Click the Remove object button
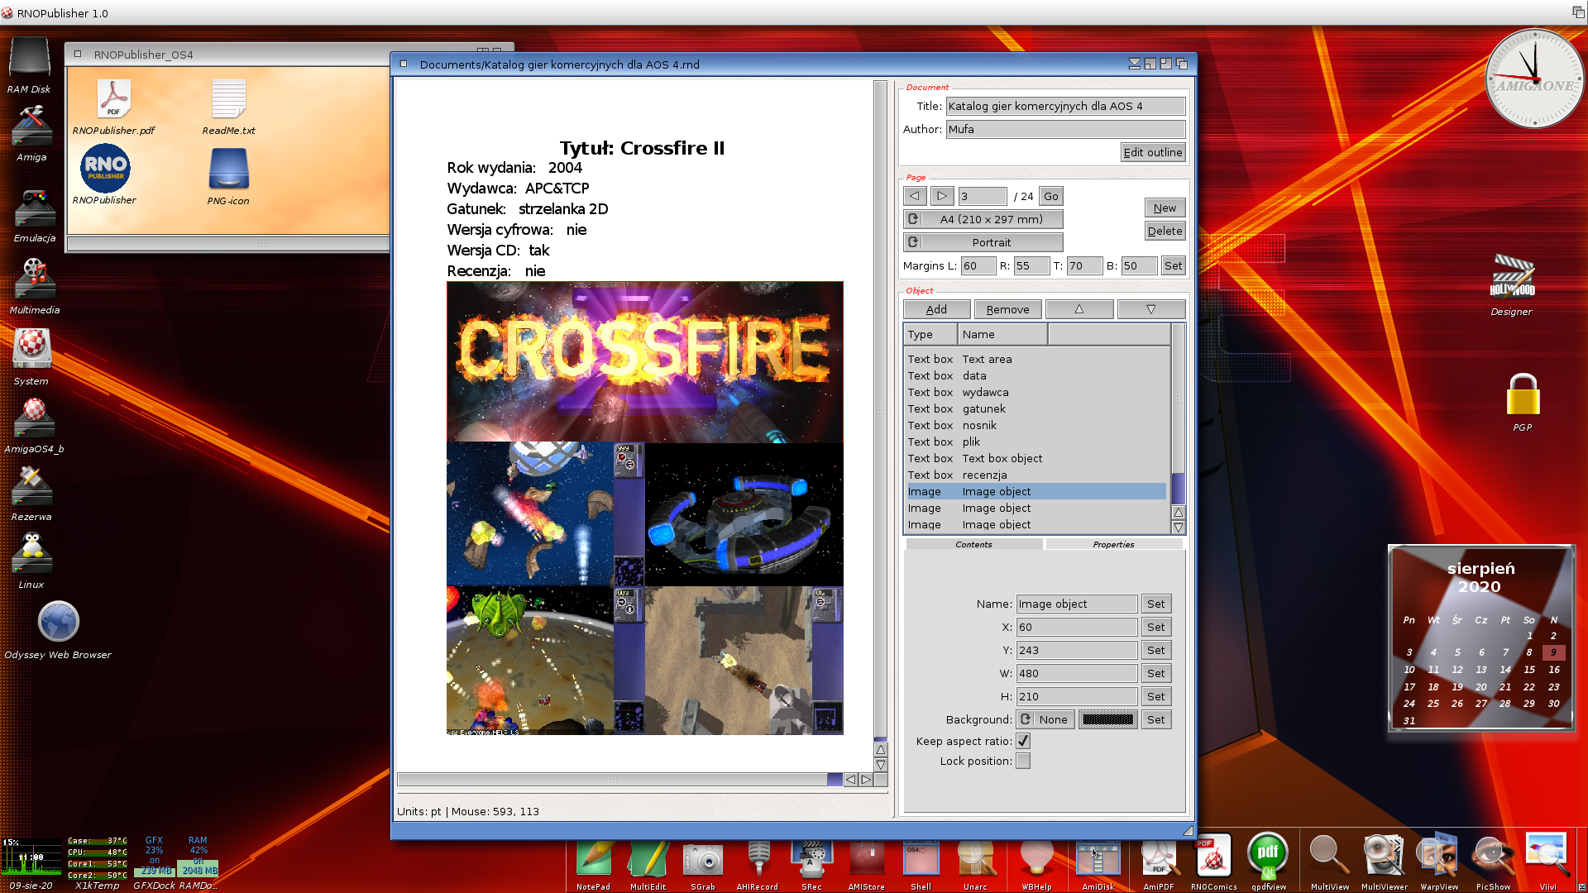1588x893 pixels. tap(1007, 309)
